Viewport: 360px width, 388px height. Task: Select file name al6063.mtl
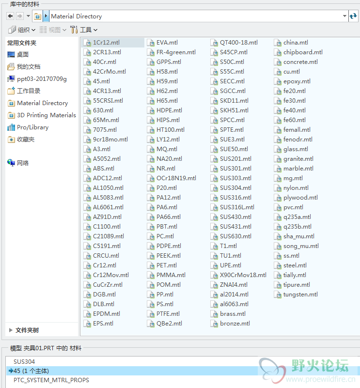click(x=234, y=304)
